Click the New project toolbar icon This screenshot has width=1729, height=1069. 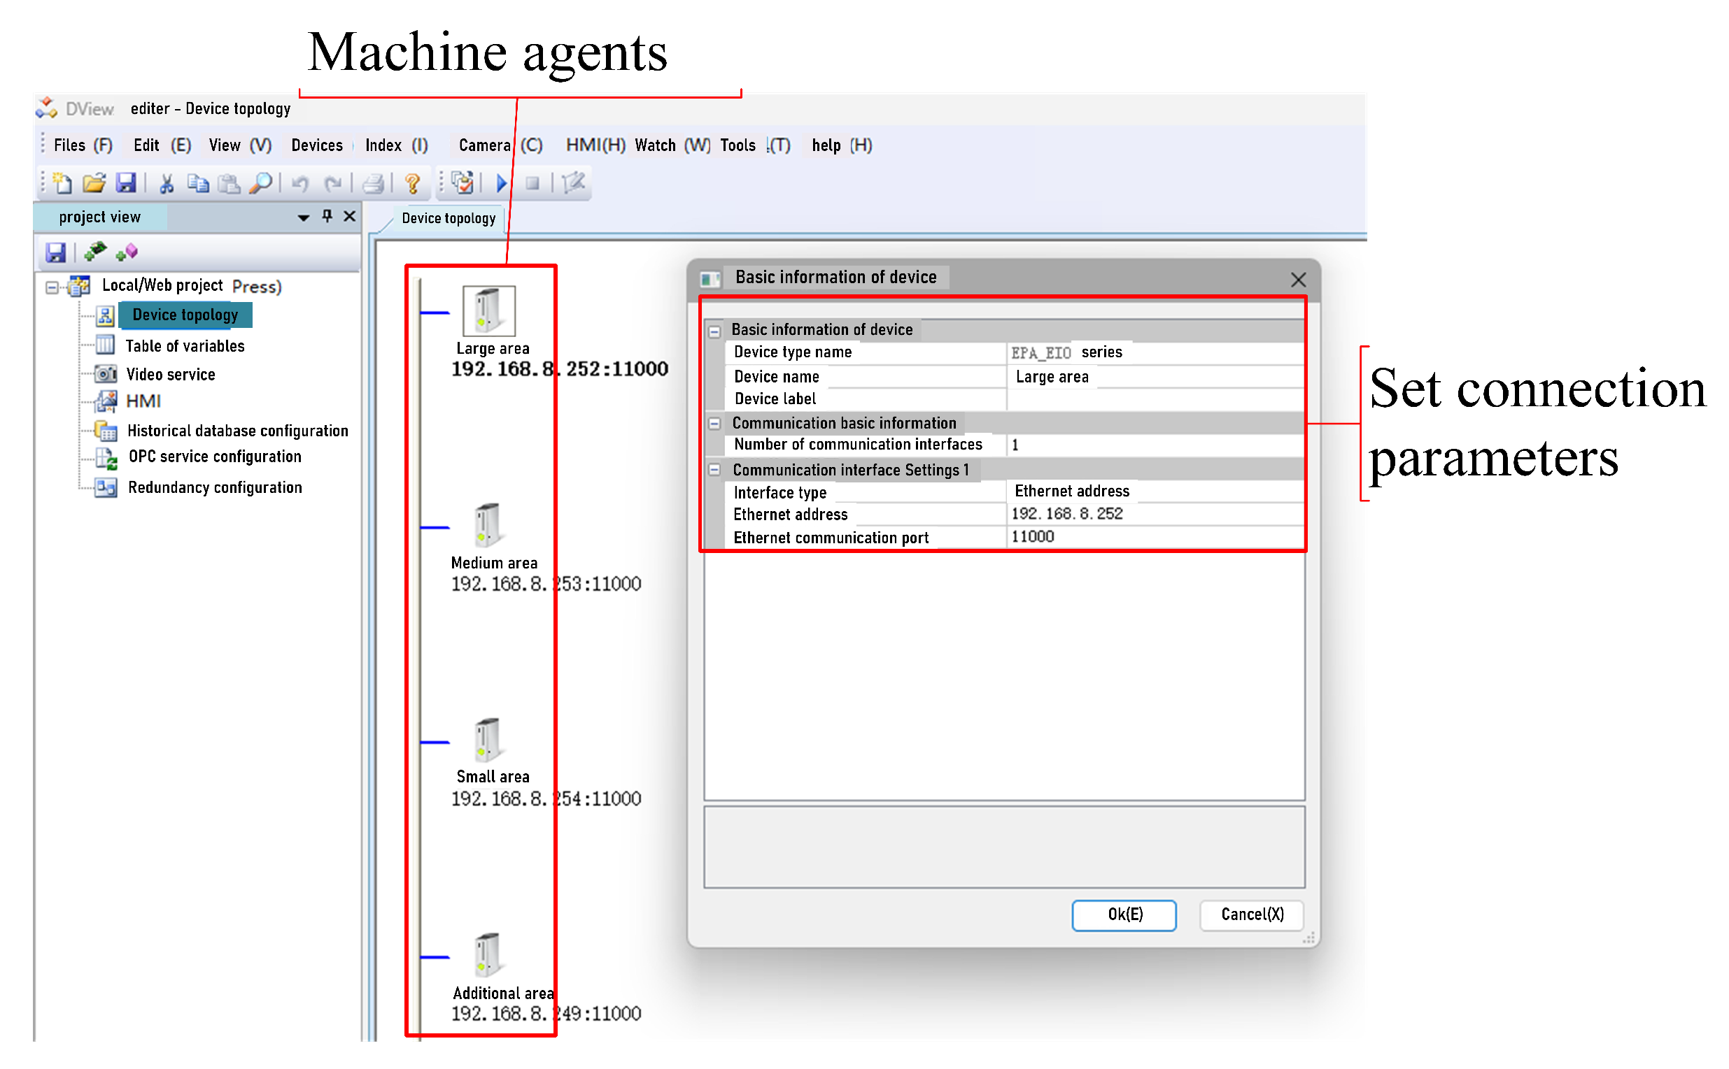coord(62,184)
